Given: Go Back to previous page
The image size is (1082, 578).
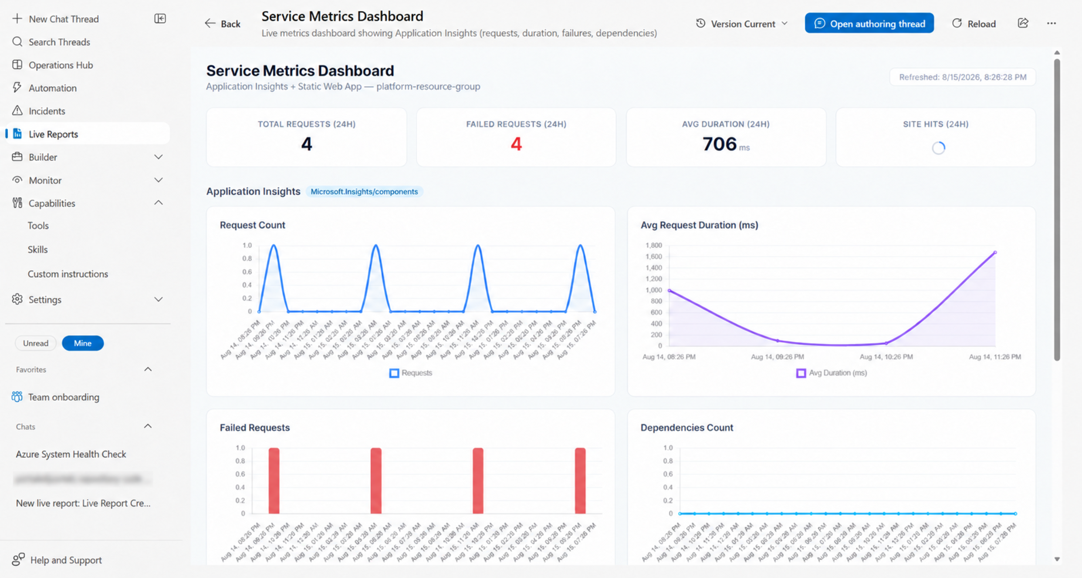Looking at the screenshot, I should [x=223, y=24].
